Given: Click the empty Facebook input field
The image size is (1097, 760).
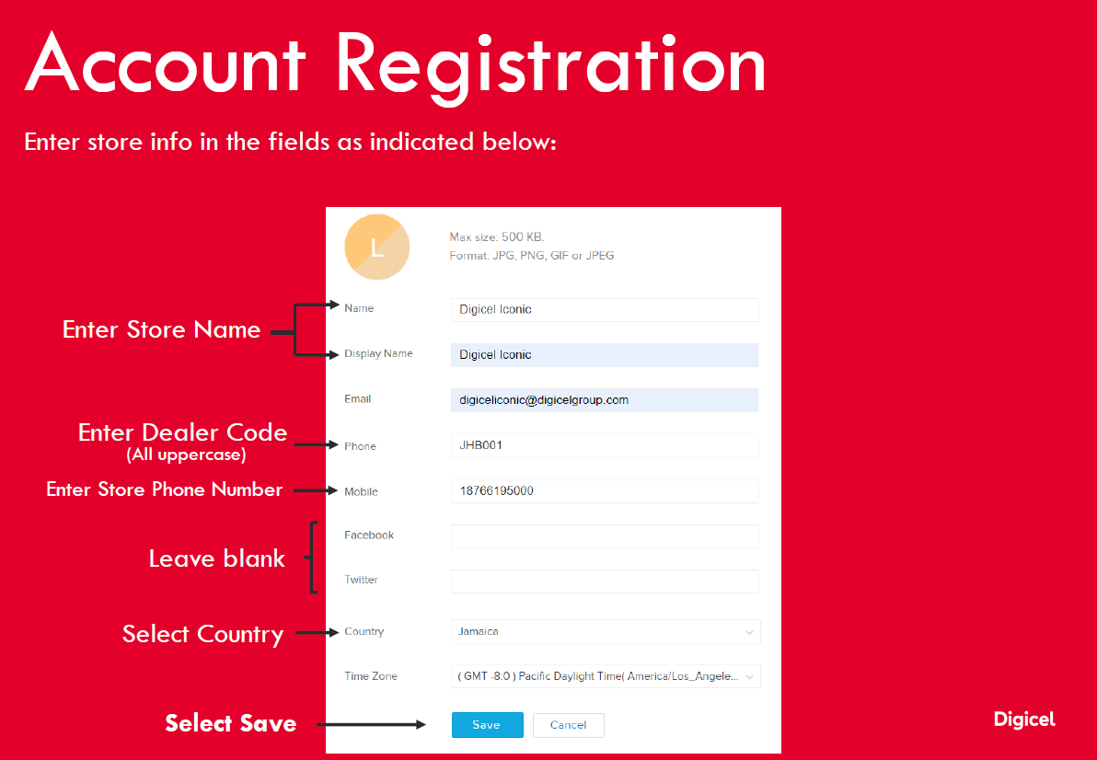Looking at the screenshot, I should 605,536.
